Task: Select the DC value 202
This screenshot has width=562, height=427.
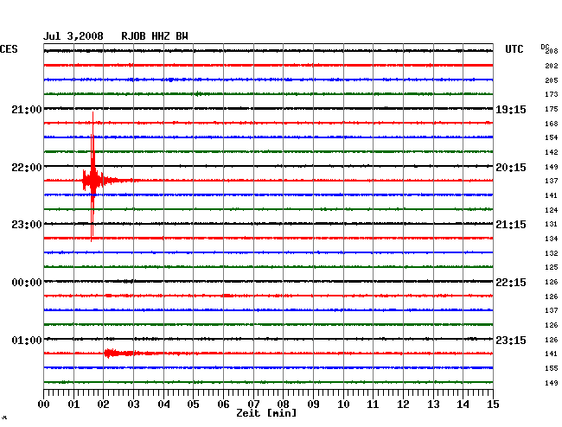Action: coord(552,66)
